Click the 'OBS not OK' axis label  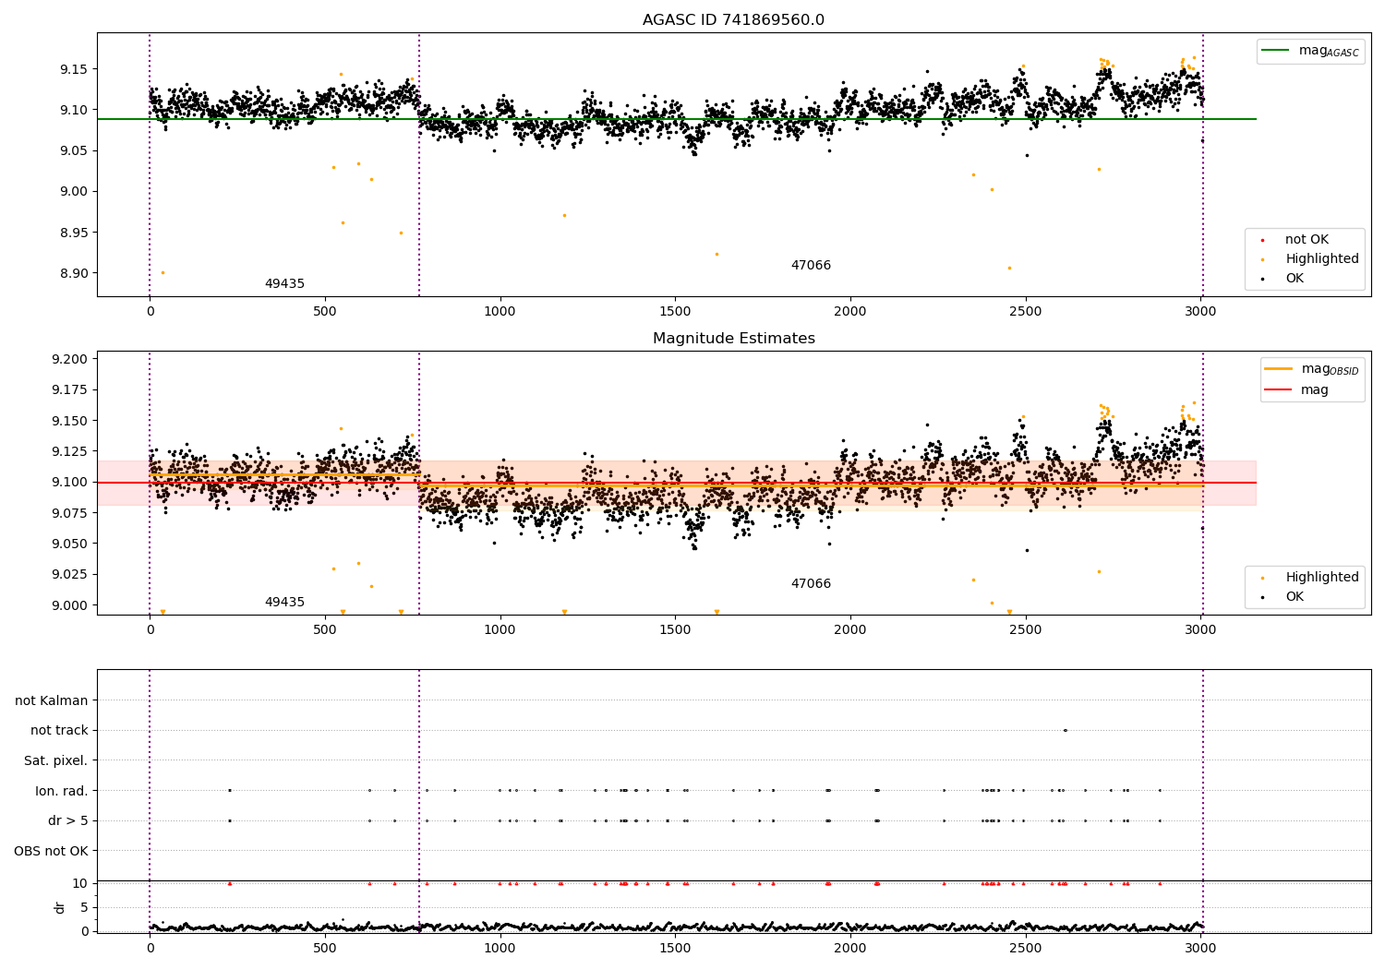[51, 851]
